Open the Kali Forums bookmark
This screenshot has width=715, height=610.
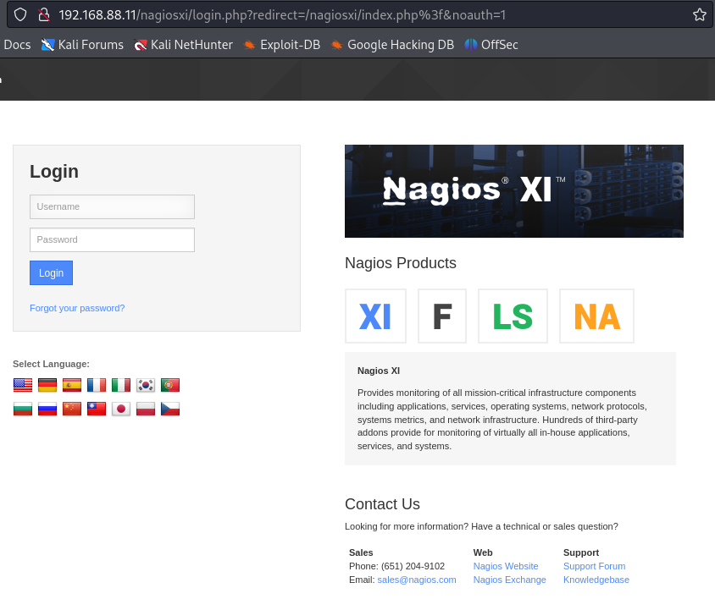82,45
